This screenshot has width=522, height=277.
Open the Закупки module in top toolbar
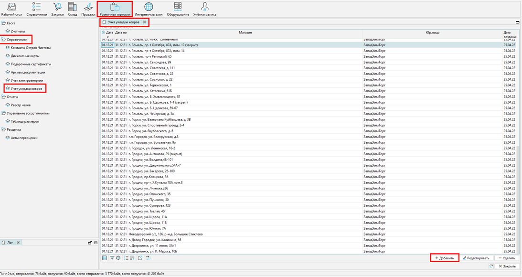tap(57, 9)
